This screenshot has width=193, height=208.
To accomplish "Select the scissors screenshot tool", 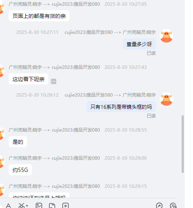I will pyautogui.click(x=22, y=206).
